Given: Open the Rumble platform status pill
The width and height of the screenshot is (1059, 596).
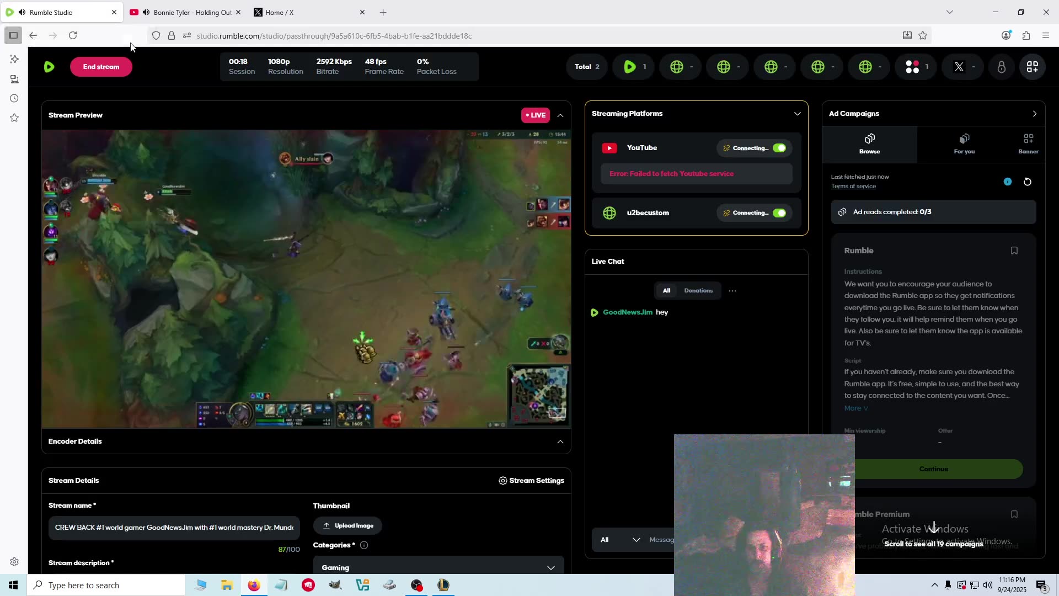Looking at the screenshot, I should pyautogui.click(x=634, y=67).
